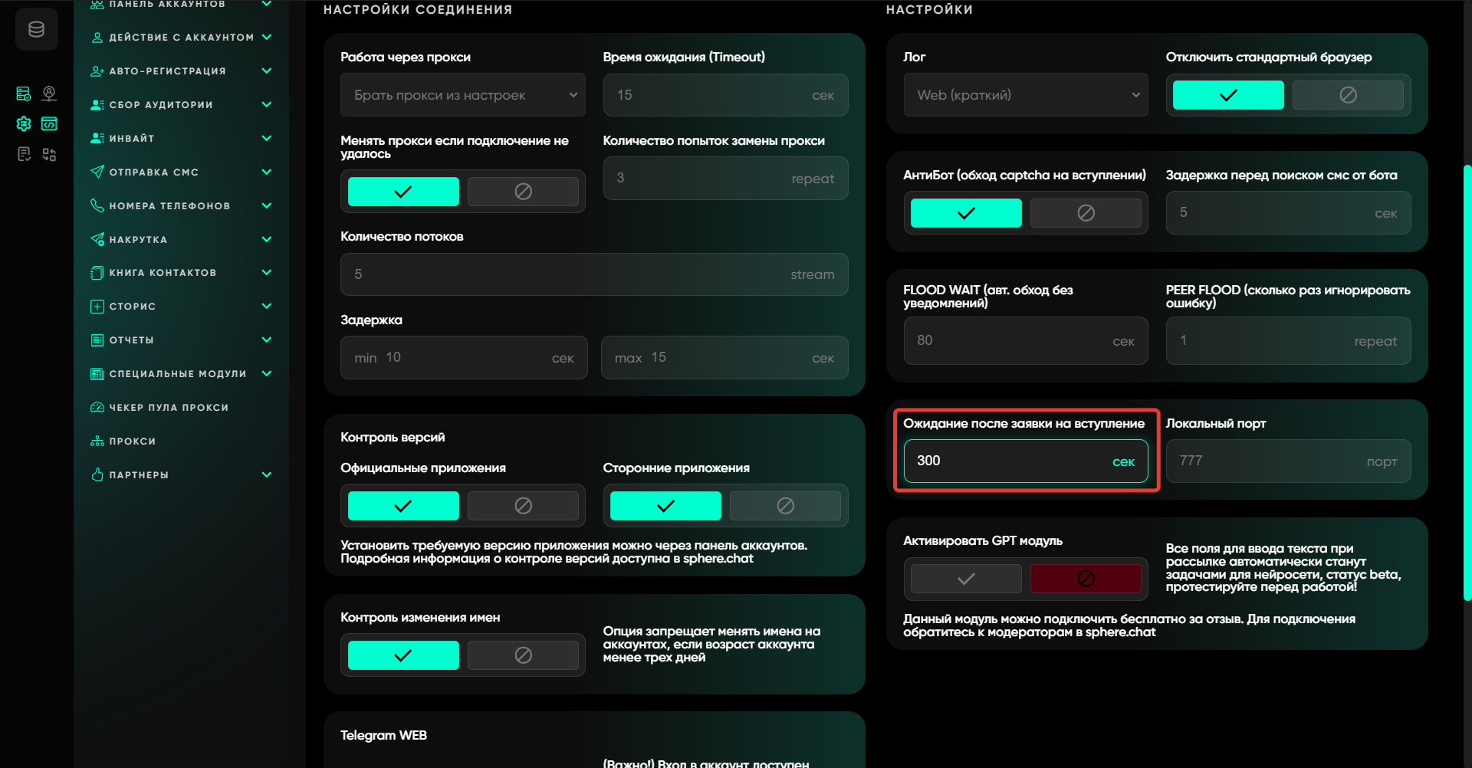This screenshot has width=1472, height=768.
Task: Open the server checklist icon in left rail
Action: pyautogui.click(x=24, y=94)
